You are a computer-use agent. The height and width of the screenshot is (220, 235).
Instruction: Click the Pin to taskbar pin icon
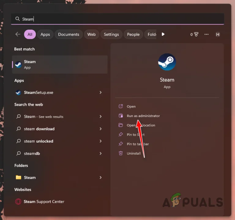tap(121, 144)
